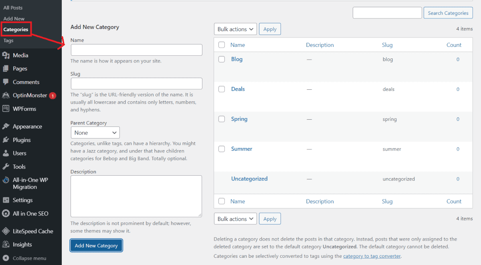This screenshot has width=481, height=265.
Task: Click the 'uncategorized' slug text
Action: (x=399, y=179)
